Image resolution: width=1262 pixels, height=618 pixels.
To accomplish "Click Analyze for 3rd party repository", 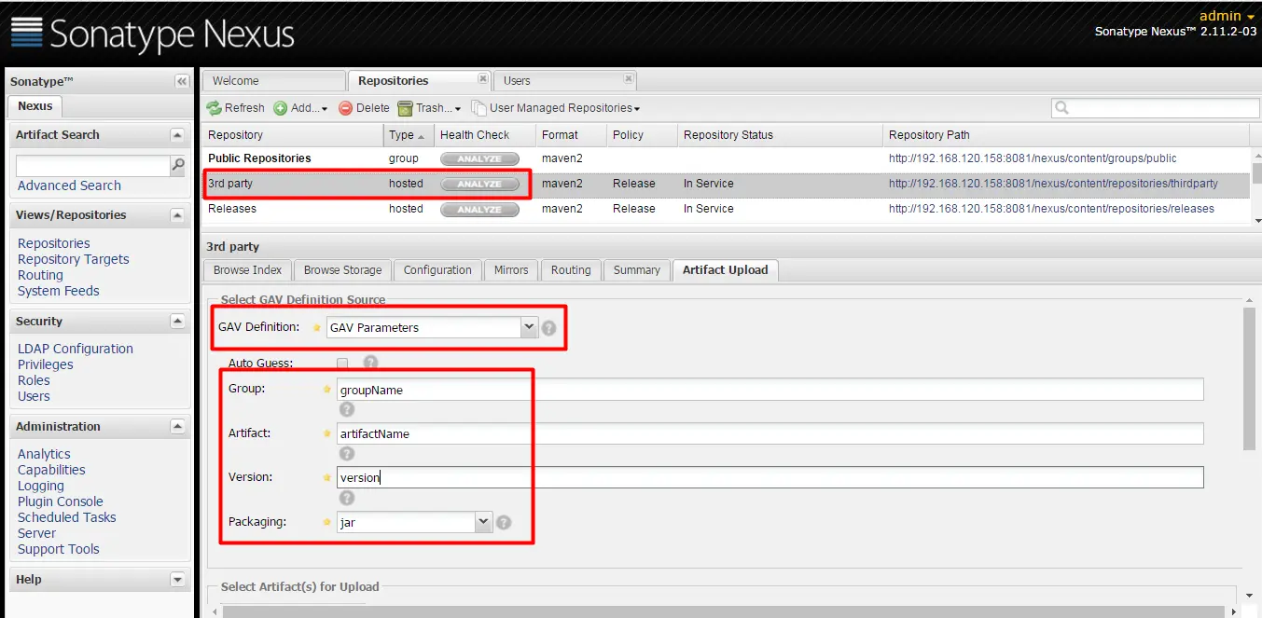I will [479, 184].
